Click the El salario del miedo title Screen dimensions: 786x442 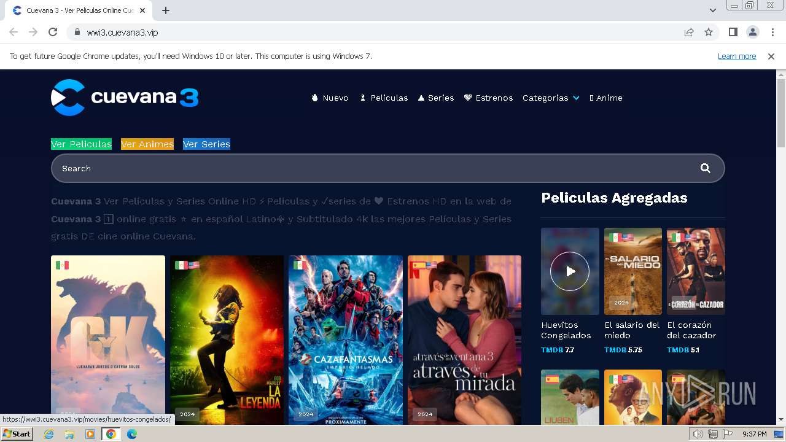click(x=632, y=330)
